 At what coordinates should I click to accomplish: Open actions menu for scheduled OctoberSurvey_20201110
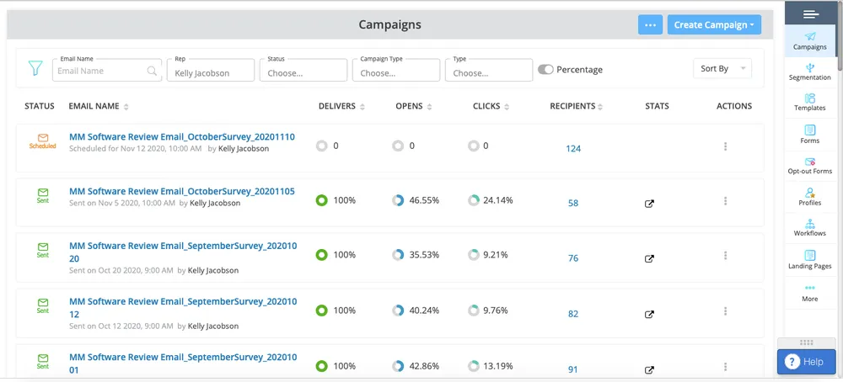point(725,147)
